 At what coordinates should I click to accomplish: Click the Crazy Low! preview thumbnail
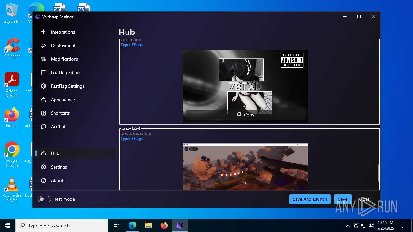tap(246, 167)
